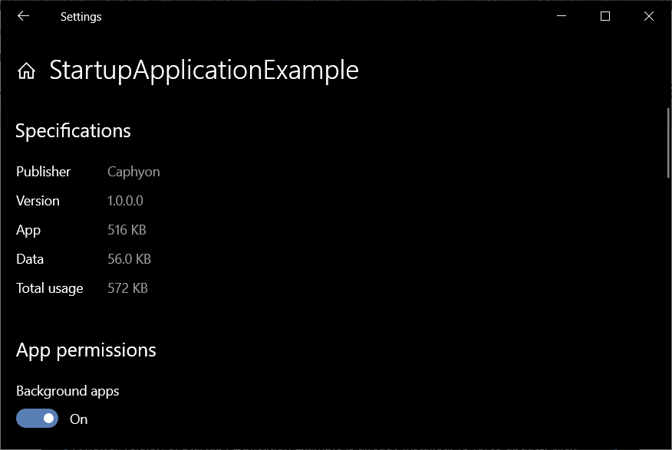Select the App permissions heading
The height and width of the screenshot is (450, 672).
point(86,350)
